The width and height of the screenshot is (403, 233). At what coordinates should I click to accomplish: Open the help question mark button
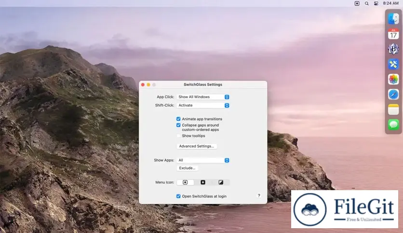[259, 195]
